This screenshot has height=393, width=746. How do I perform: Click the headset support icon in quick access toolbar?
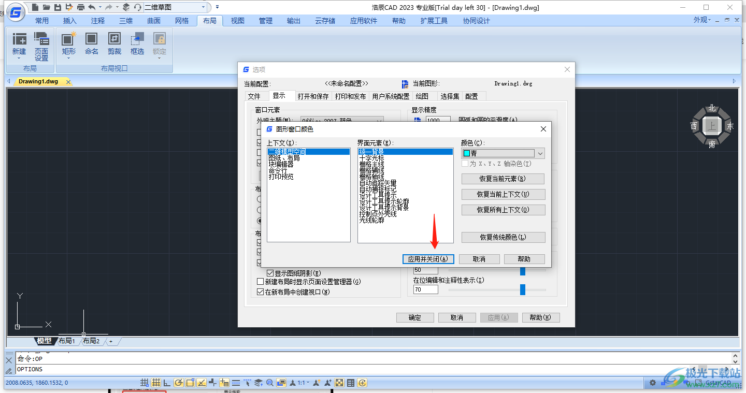(x=137, y=7)
